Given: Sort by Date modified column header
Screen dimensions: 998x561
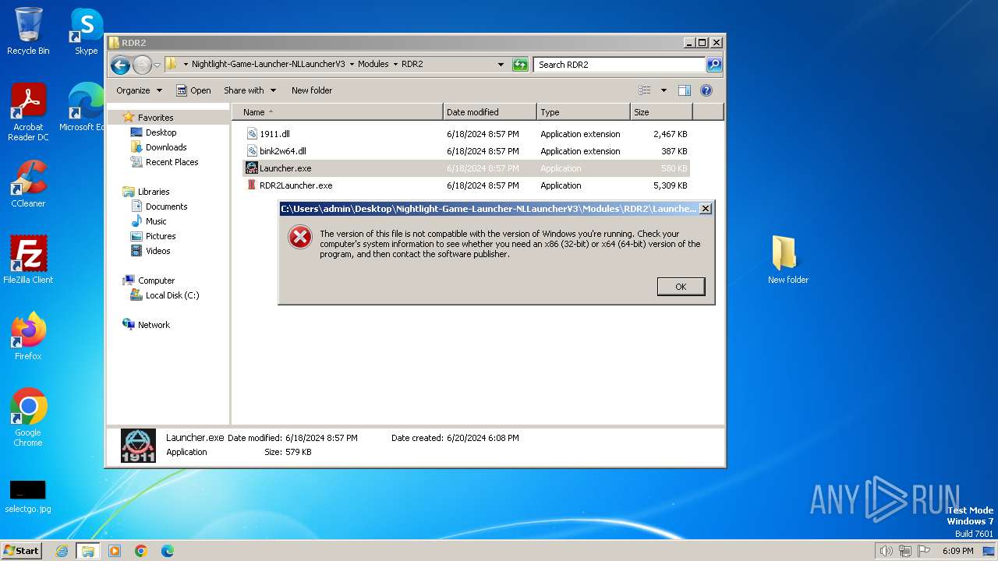Looking at the screenshot, I should click(490, 112).
